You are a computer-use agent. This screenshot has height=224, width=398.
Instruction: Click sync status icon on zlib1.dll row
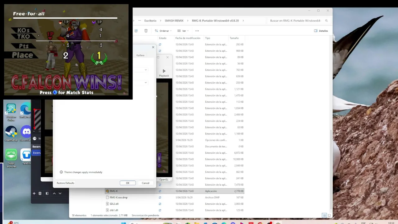tap(160, 210)
